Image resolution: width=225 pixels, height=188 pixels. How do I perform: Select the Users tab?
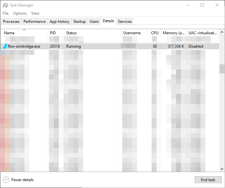coord(94,22)
